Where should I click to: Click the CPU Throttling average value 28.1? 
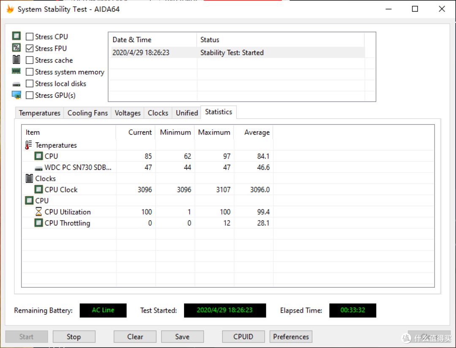(263, 223)
